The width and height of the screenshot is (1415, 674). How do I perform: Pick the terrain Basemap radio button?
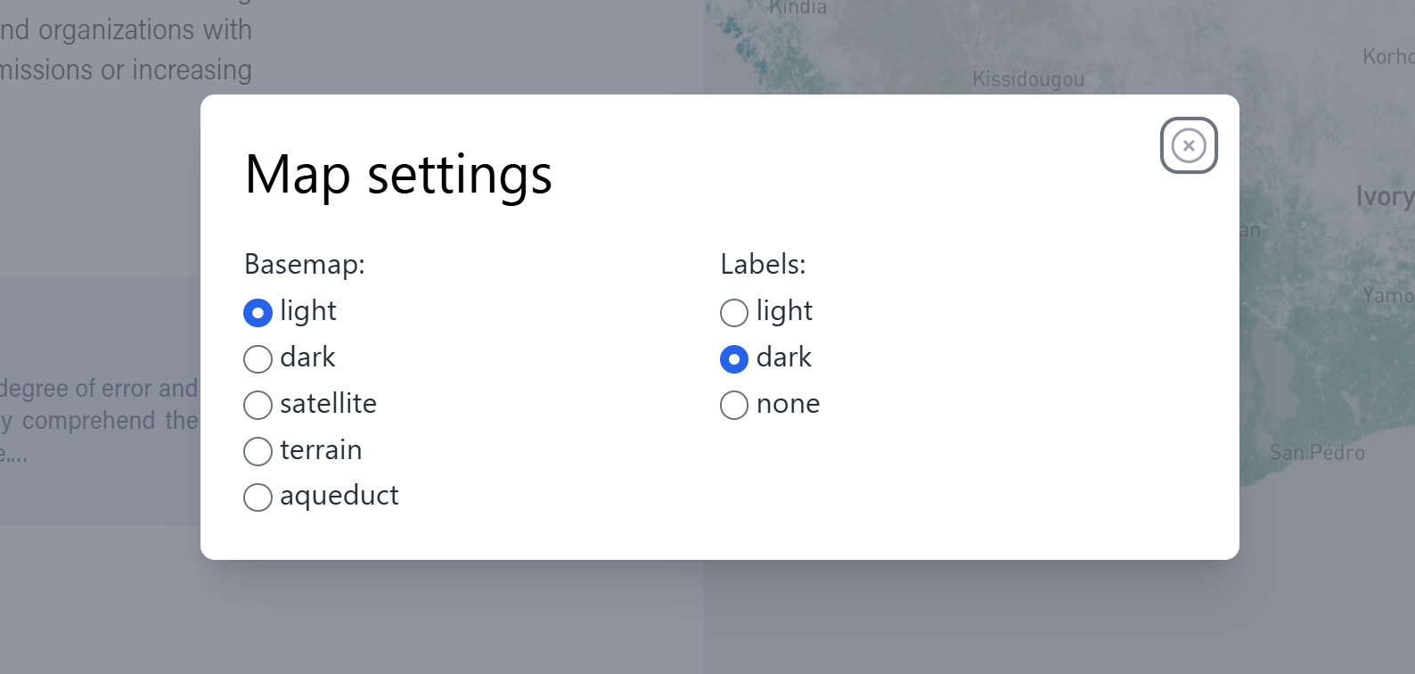(258, 451)
